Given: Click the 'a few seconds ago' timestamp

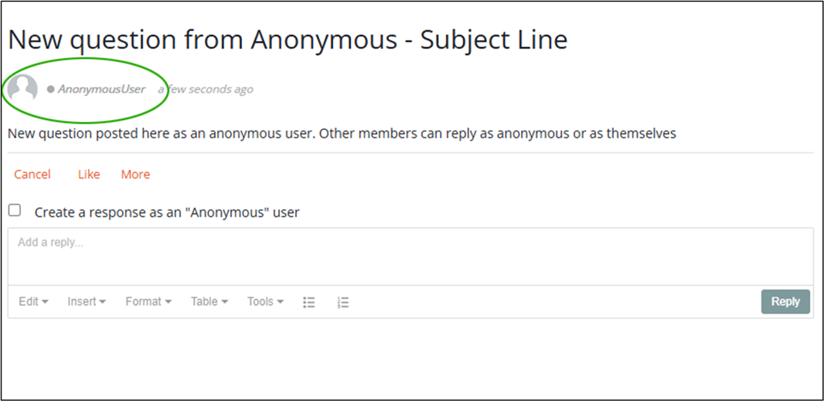Looking at the screenshot, I should tap(206, 90).
